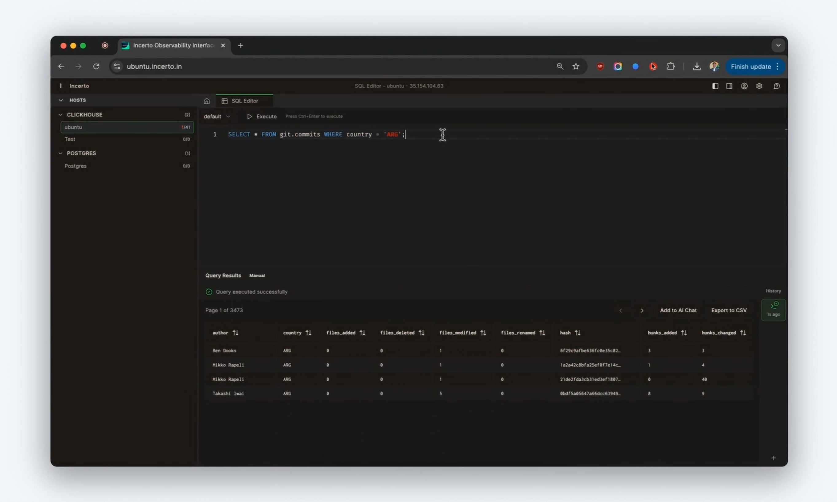Toggle right sidebar panel icon

(729, 86)
